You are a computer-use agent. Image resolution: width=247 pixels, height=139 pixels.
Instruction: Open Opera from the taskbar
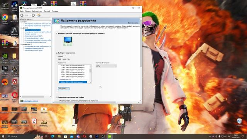pyautogui.click(x=84, y=136)
